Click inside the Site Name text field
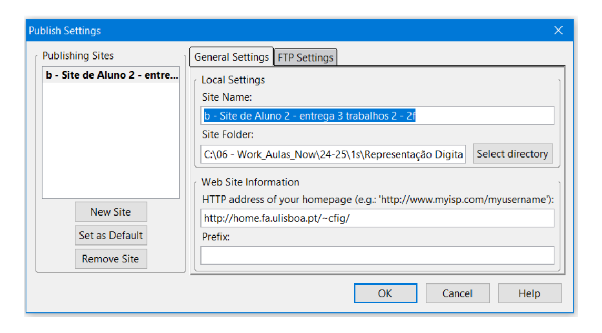 tap(377, 116)
